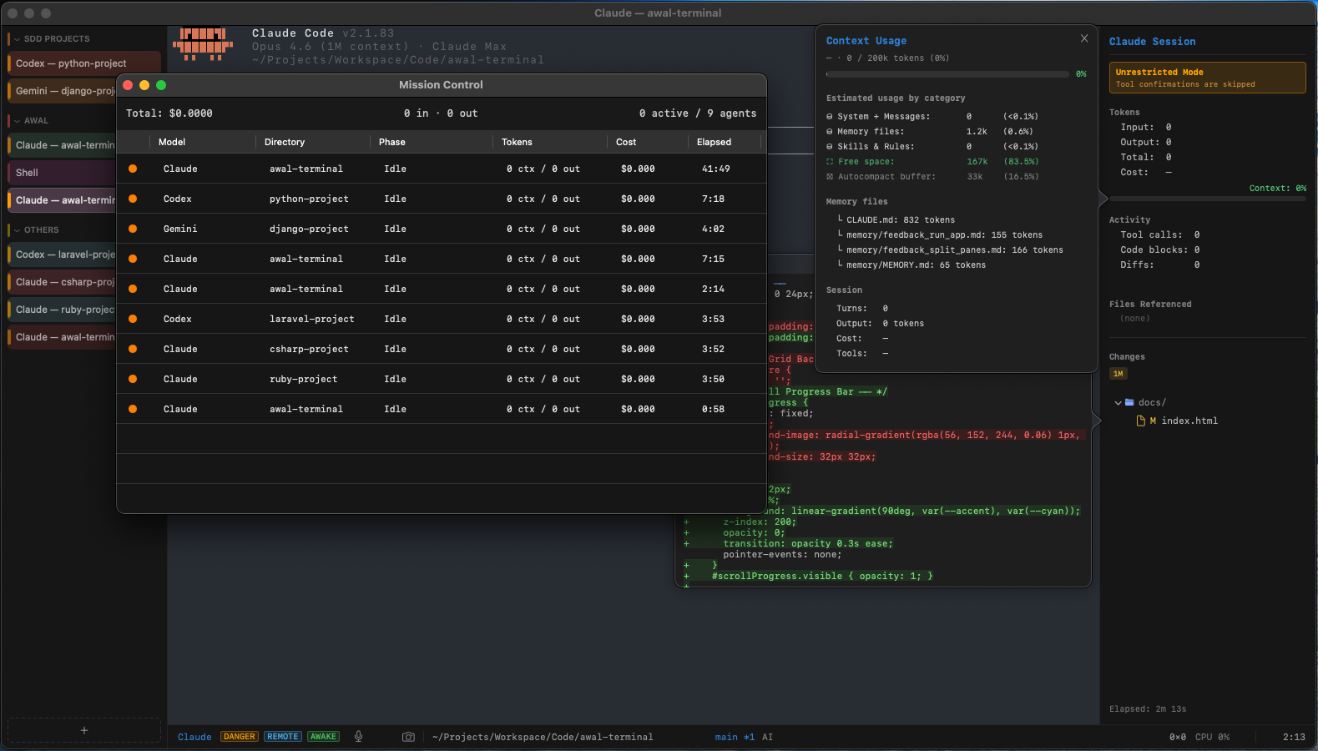Open Codex — laravel-project session tab
1318x751 pixels.
(62, 255)
